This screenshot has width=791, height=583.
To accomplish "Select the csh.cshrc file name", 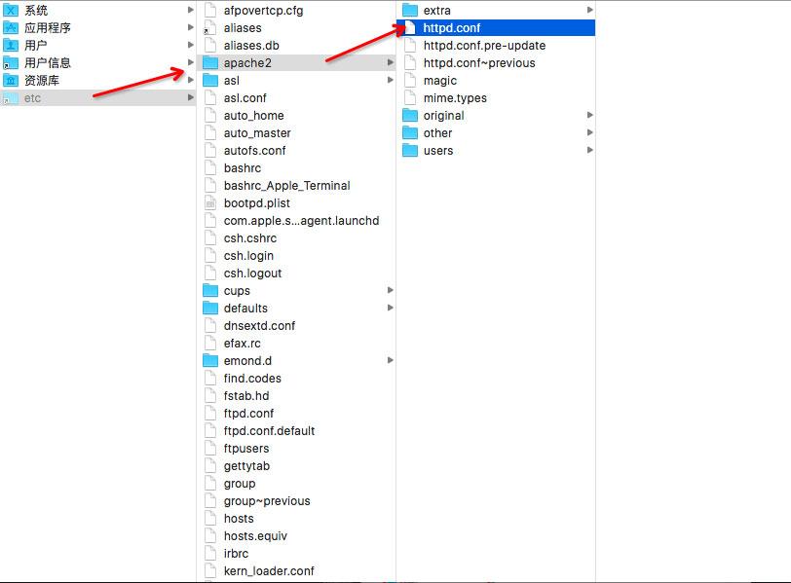I will (250, 238).
